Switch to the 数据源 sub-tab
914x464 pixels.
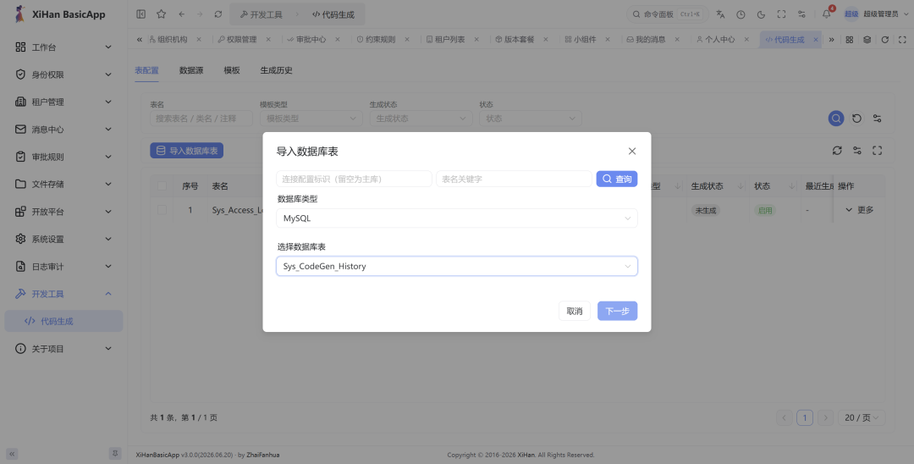click(x=191, y=70)
